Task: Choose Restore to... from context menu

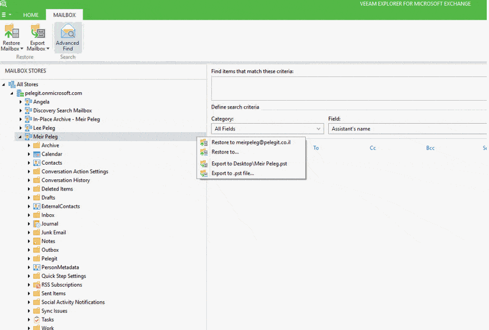Action: coord(251,152)
